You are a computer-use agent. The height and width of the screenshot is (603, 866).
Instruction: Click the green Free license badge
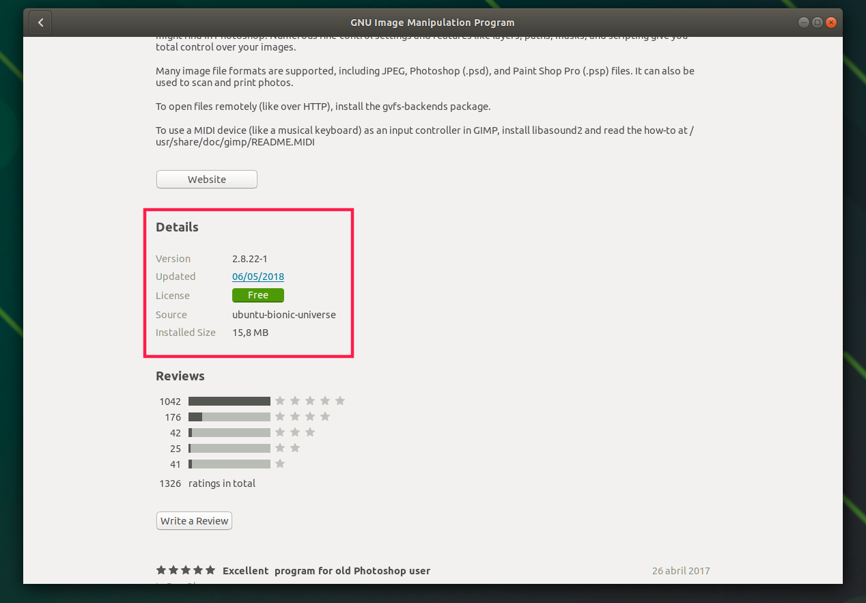[x=258, y=295]
